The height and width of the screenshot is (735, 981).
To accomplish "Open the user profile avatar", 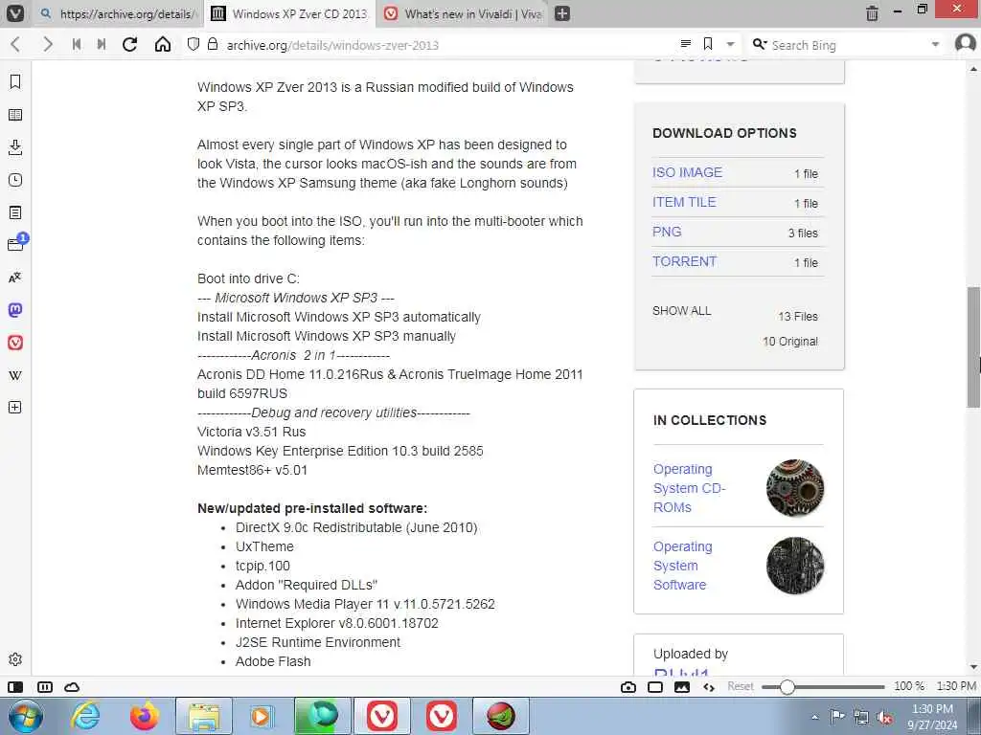I will pyautogui.click(x=966, y=44).
